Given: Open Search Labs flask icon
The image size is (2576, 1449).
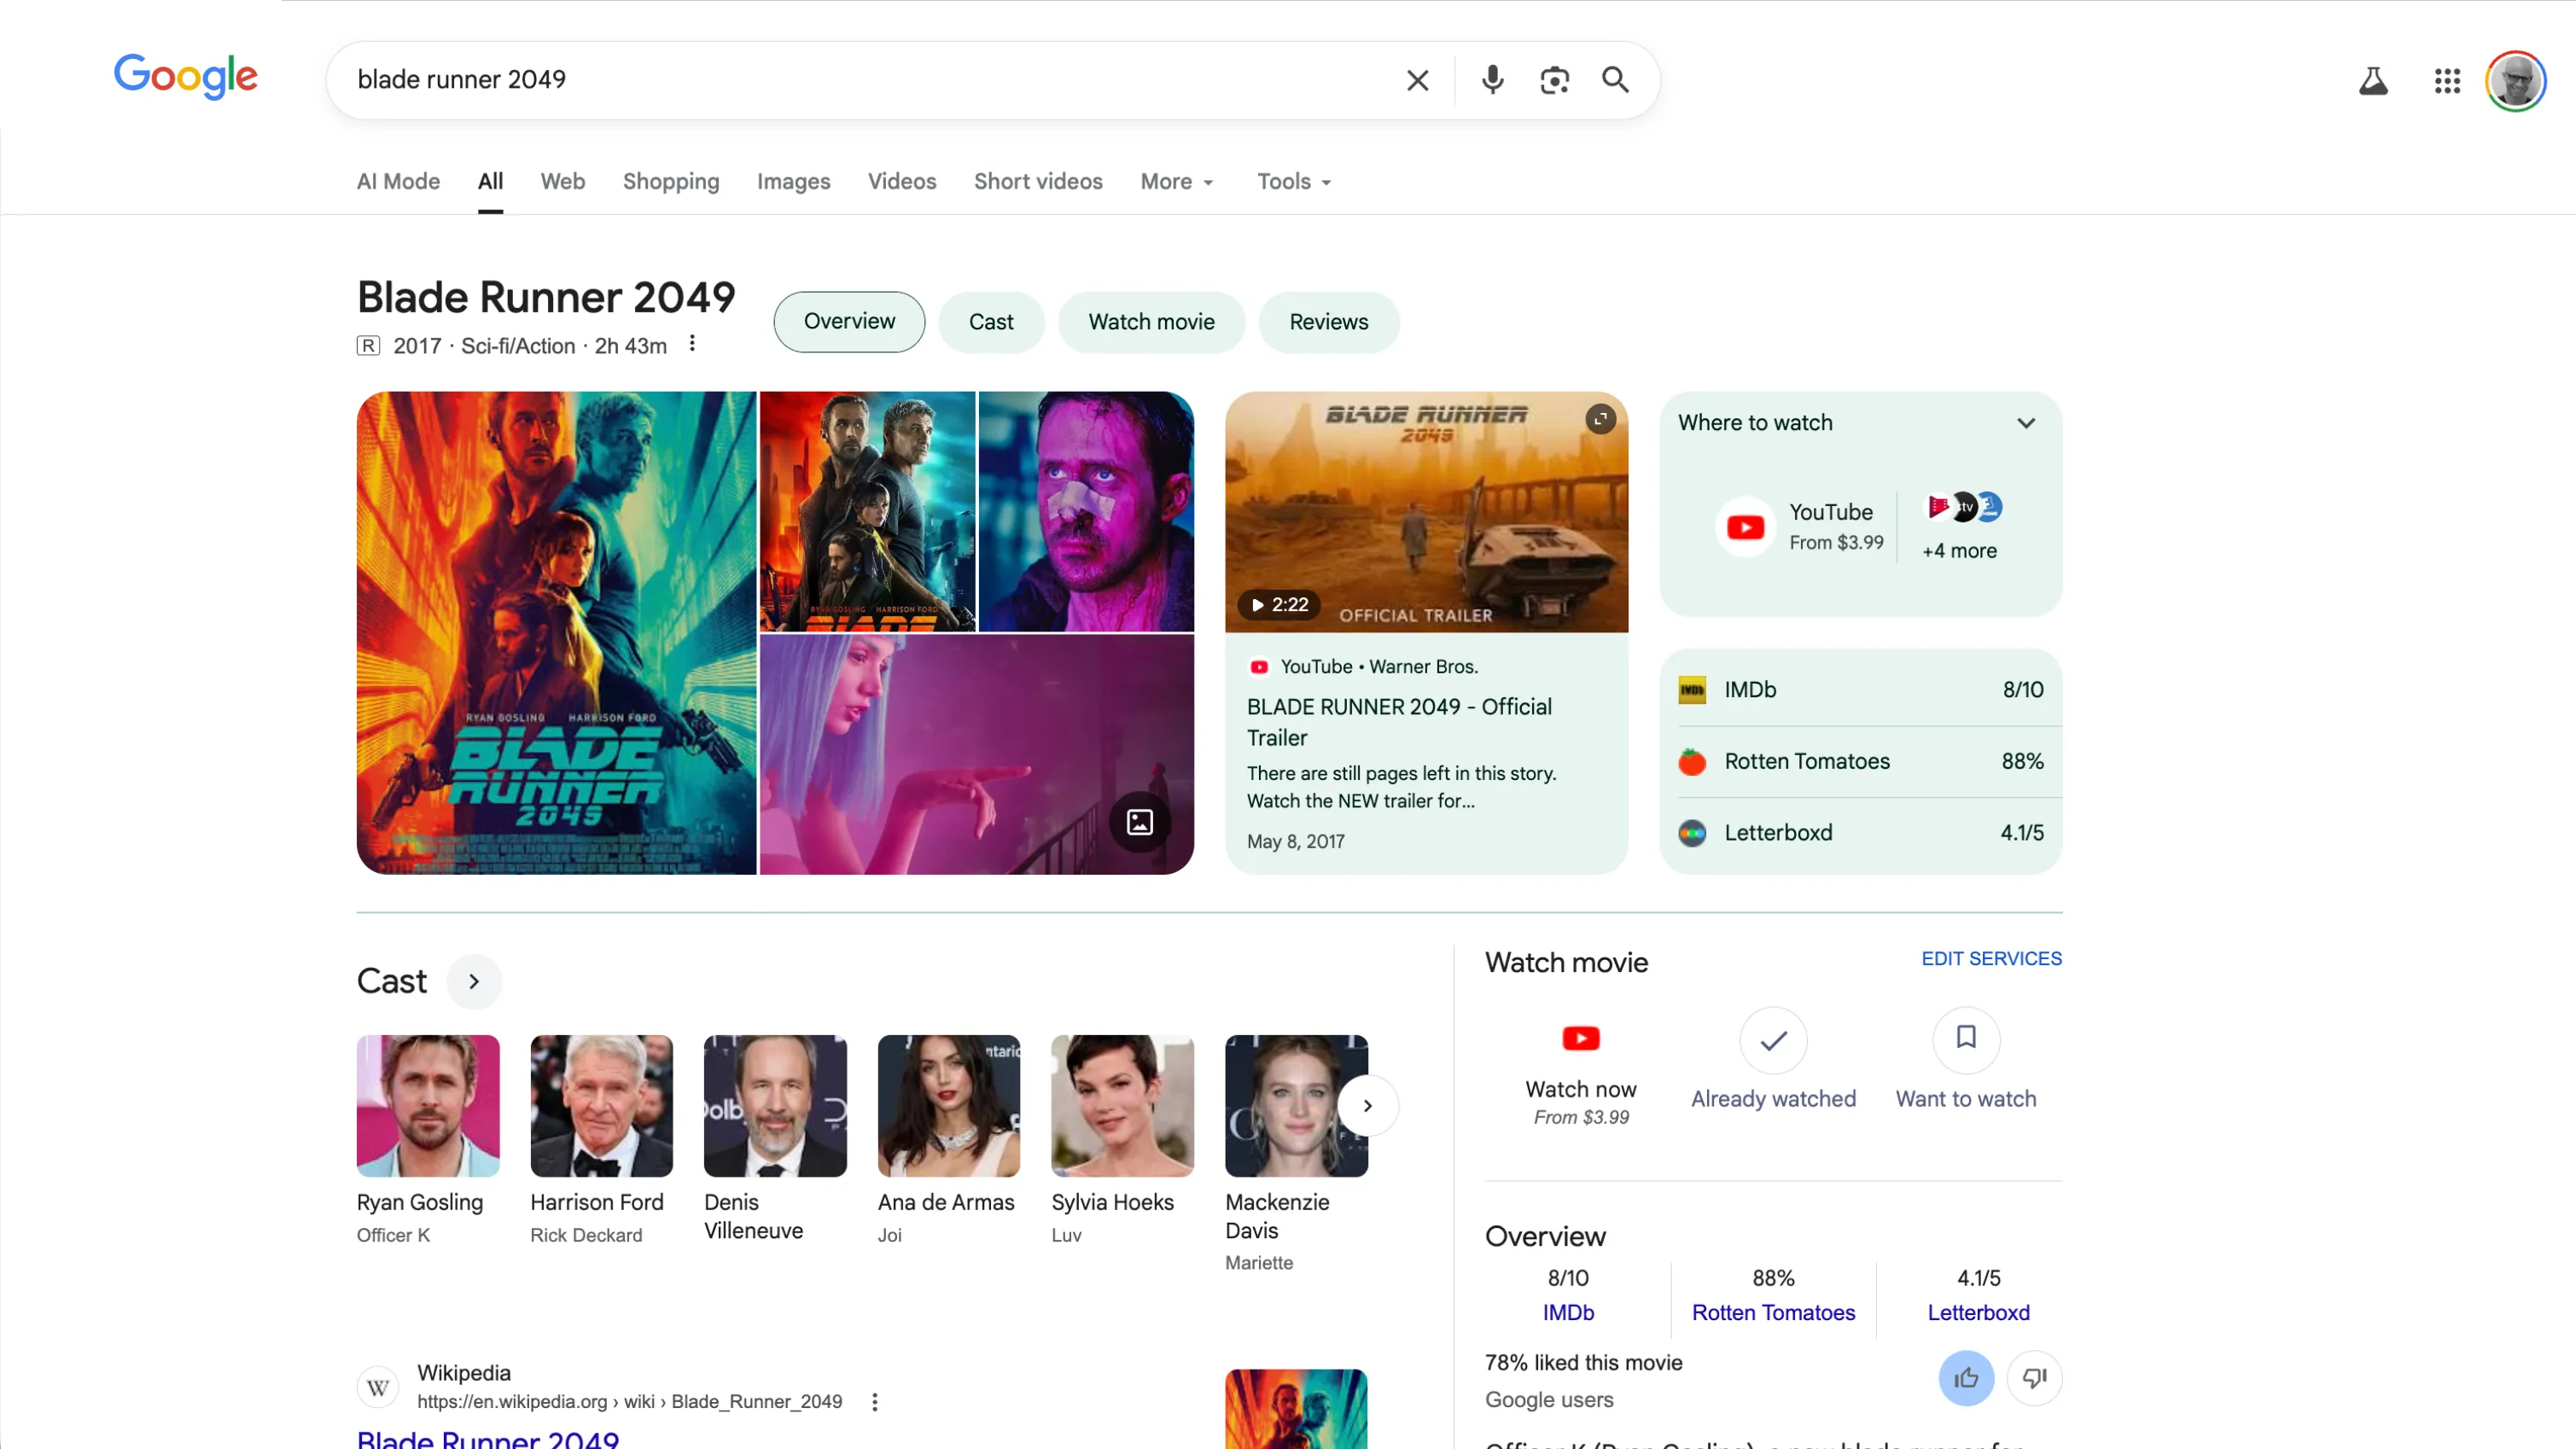Looking at the screenshot, I should pyautogui.click(x=2373, y=81).
